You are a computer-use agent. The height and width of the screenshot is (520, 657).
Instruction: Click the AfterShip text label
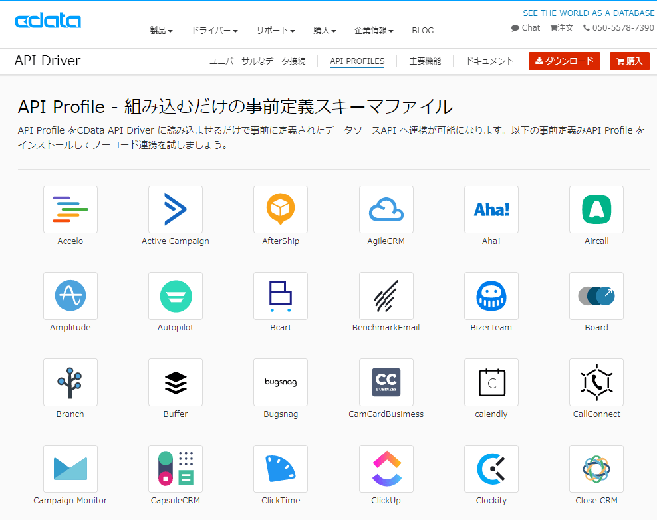tap(281, 241)
